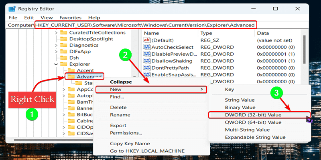Select the DesktopSpotlight folder icon
Screen dimensions: 321x160
coord(64,39)
